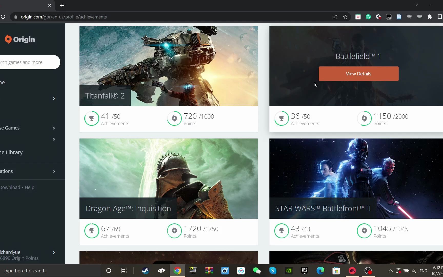Open the Game Library sidebar item

click(x=11, y=152)
